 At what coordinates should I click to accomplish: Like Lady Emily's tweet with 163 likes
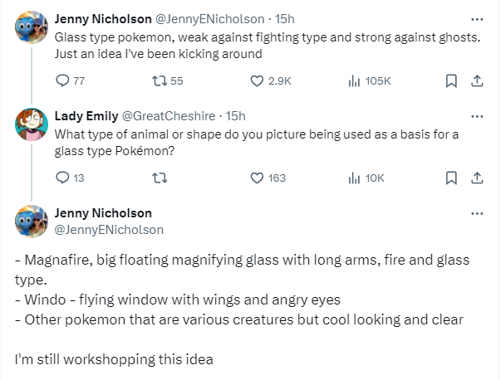pyautogui.click(x=257, y=178)
